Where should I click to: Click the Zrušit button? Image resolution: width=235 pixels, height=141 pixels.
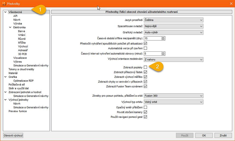(x=223, y=135)
